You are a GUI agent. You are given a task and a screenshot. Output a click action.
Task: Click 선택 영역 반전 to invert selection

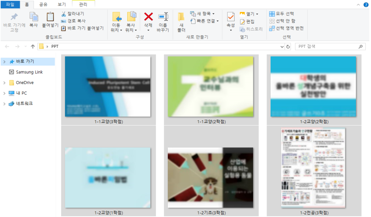point(284,28)
